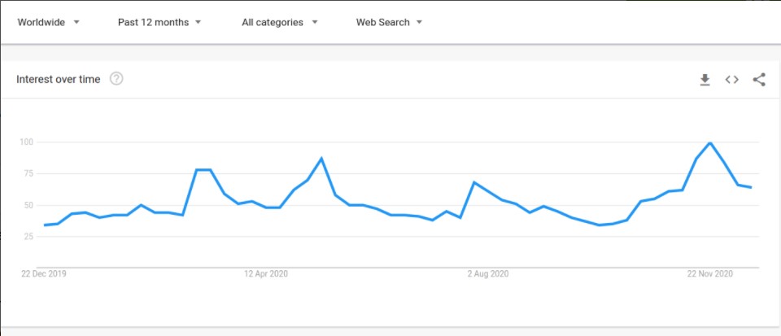Click the 50 value on the y-axis
The height and width of the screenshot is (336, 781).
(x=28, y=205)
